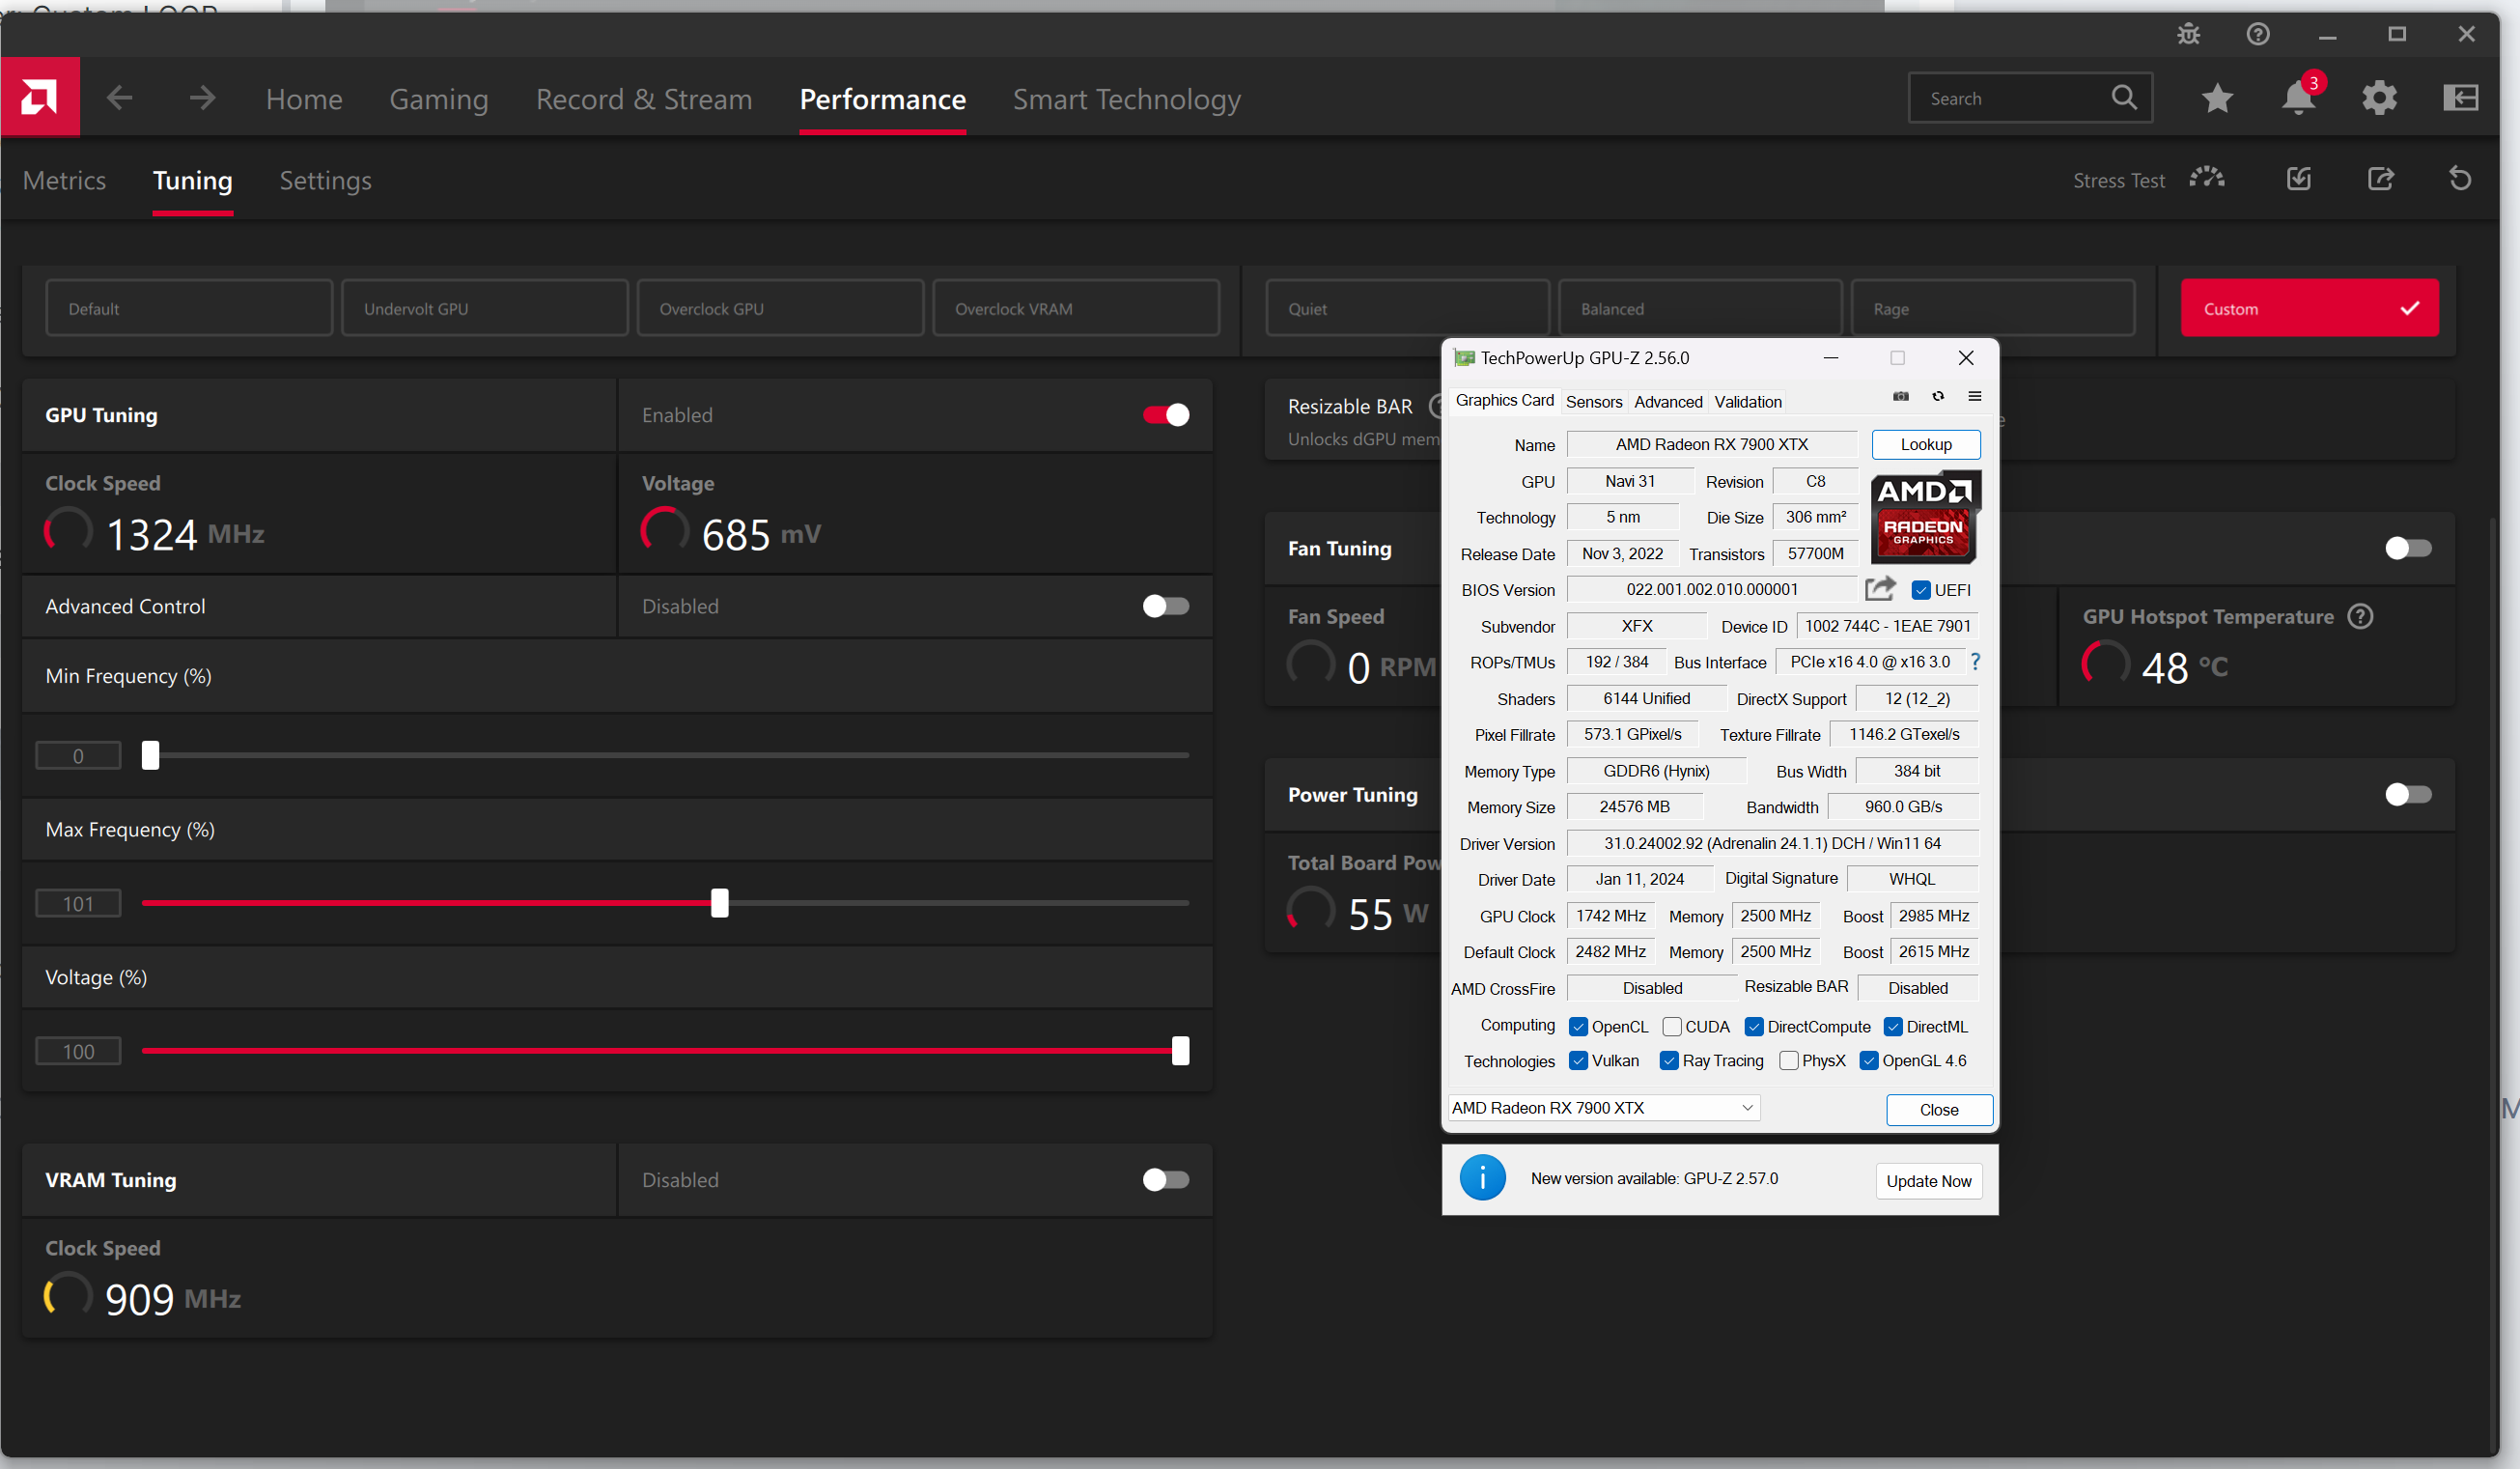The width and height of the screenshot is (2520, 1469).
Task: Click the BIOS export share icon
Action: coord(1880,589)
